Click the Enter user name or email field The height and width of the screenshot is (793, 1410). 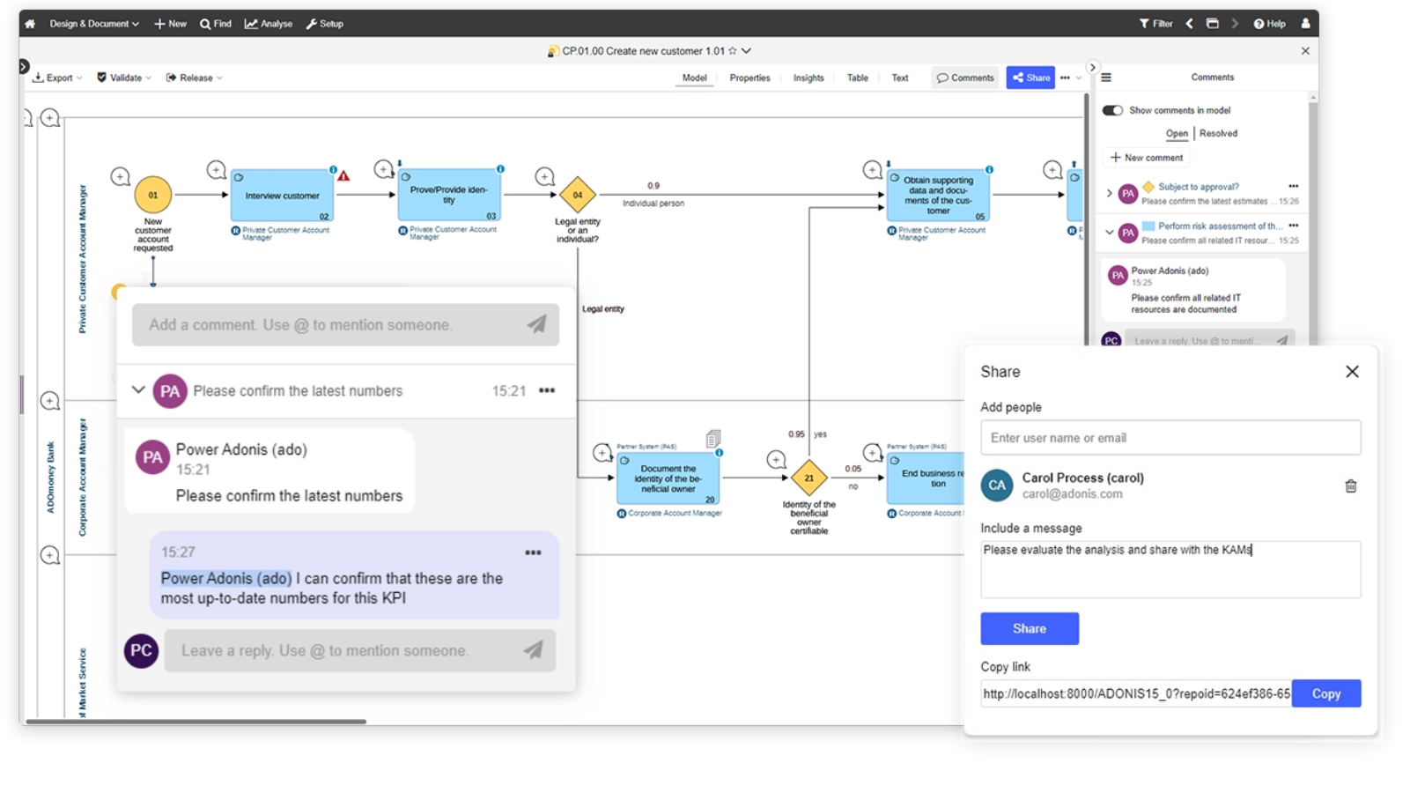[1170, 437]
